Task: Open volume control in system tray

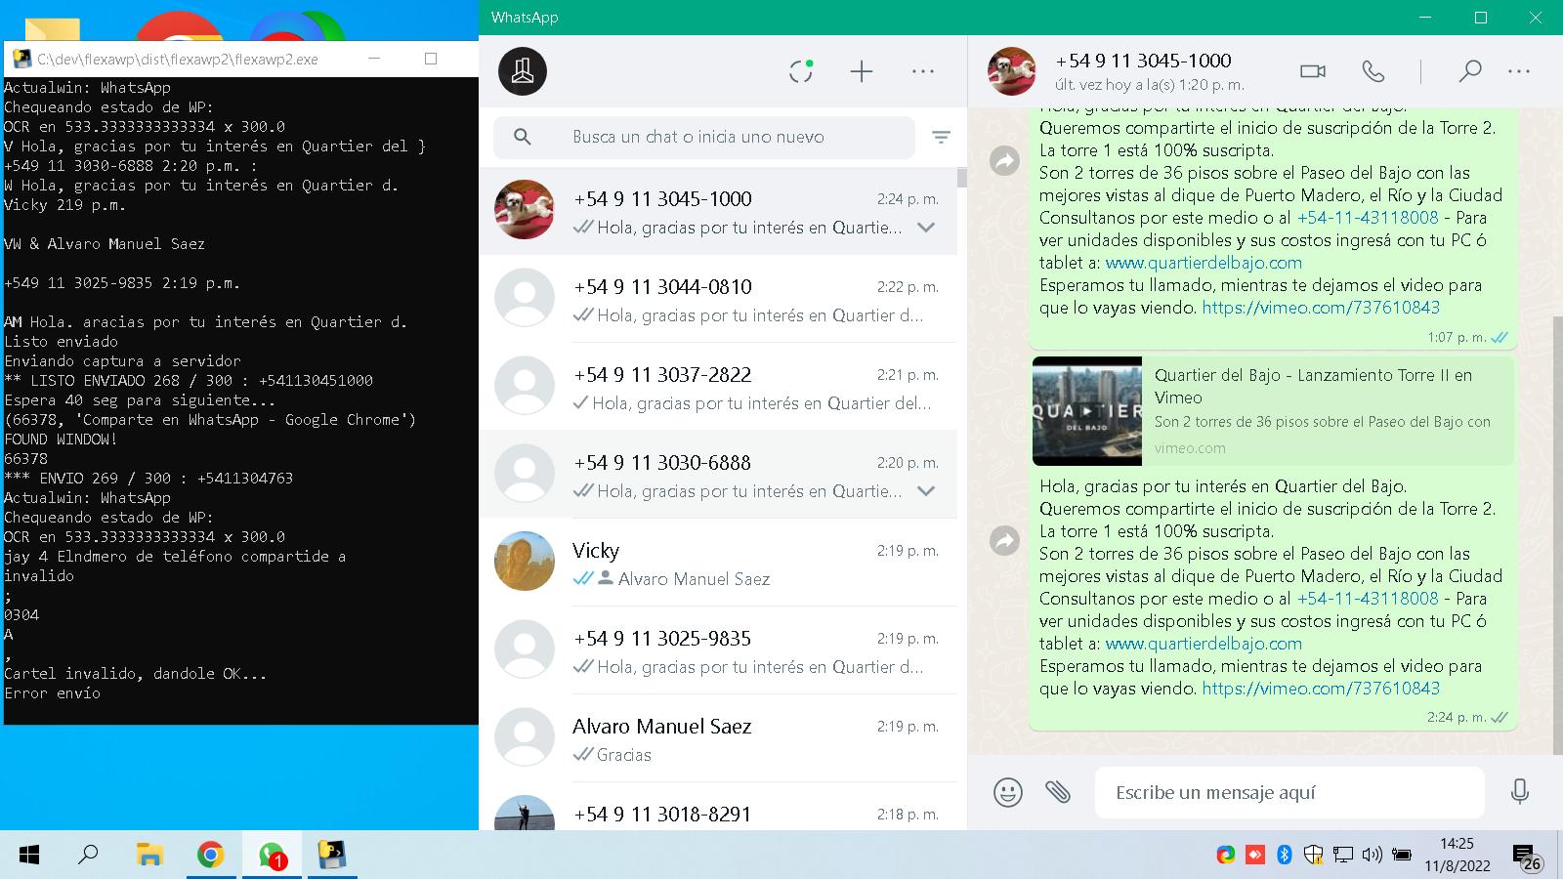Action: (x=1372, y=856)
